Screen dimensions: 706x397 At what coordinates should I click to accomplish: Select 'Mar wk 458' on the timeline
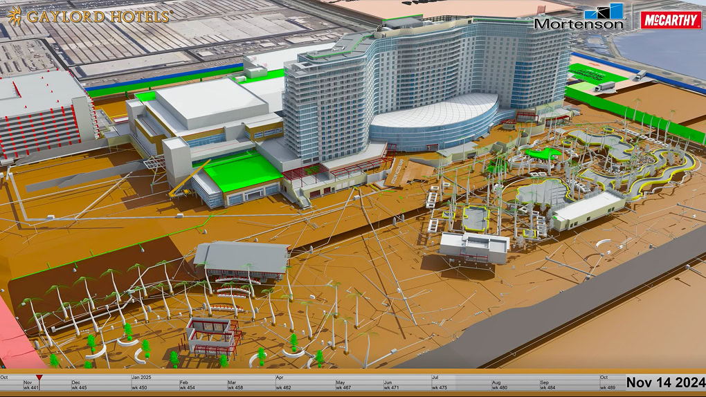235,385
